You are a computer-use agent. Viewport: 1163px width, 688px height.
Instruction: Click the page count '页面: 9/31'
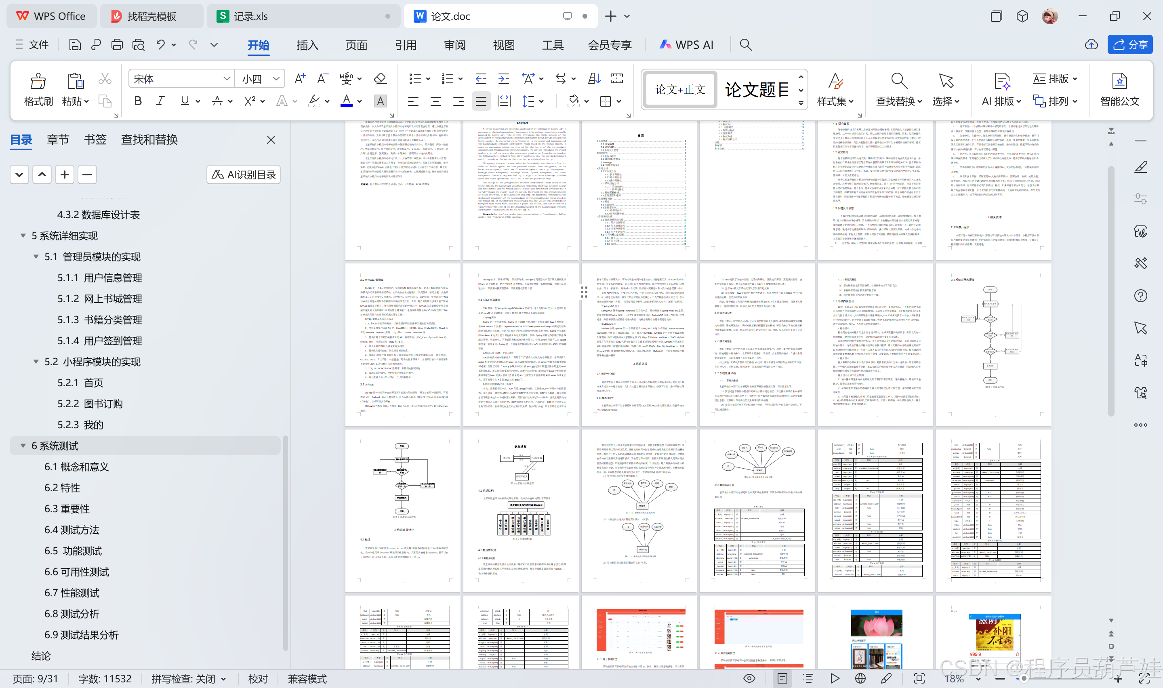point(36,679)
